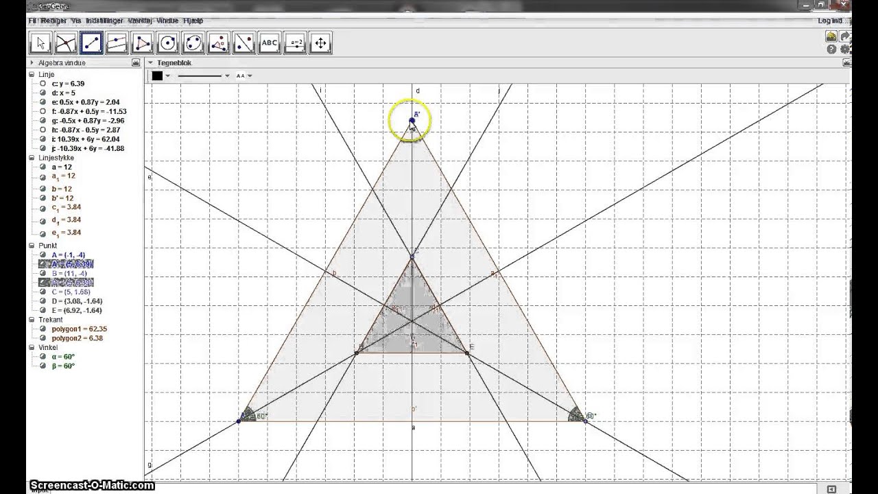878x494 pixels.
Task: Open the Vis menu
Action: (x=76, y=21)
